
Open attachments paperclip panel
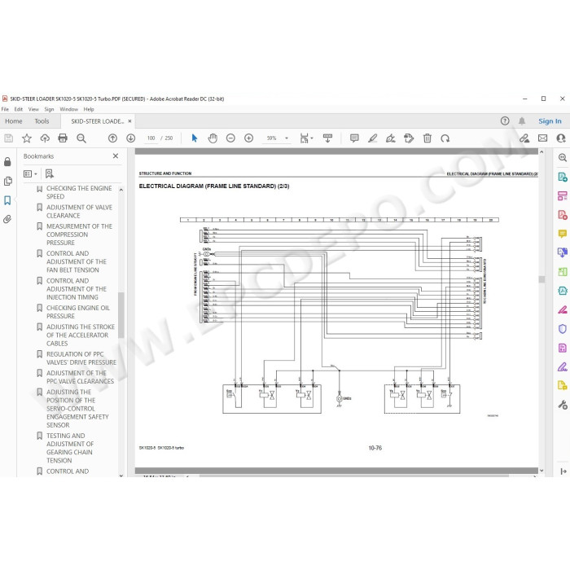pos(7,219)
